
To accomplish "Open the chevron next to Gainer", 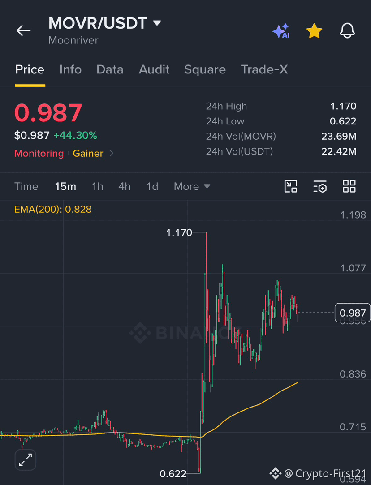I will tap(112, 154).
